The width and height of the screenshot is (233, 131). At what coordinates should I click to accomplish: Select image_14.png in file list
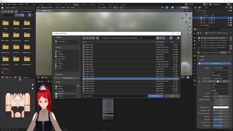tap(131, 79)
